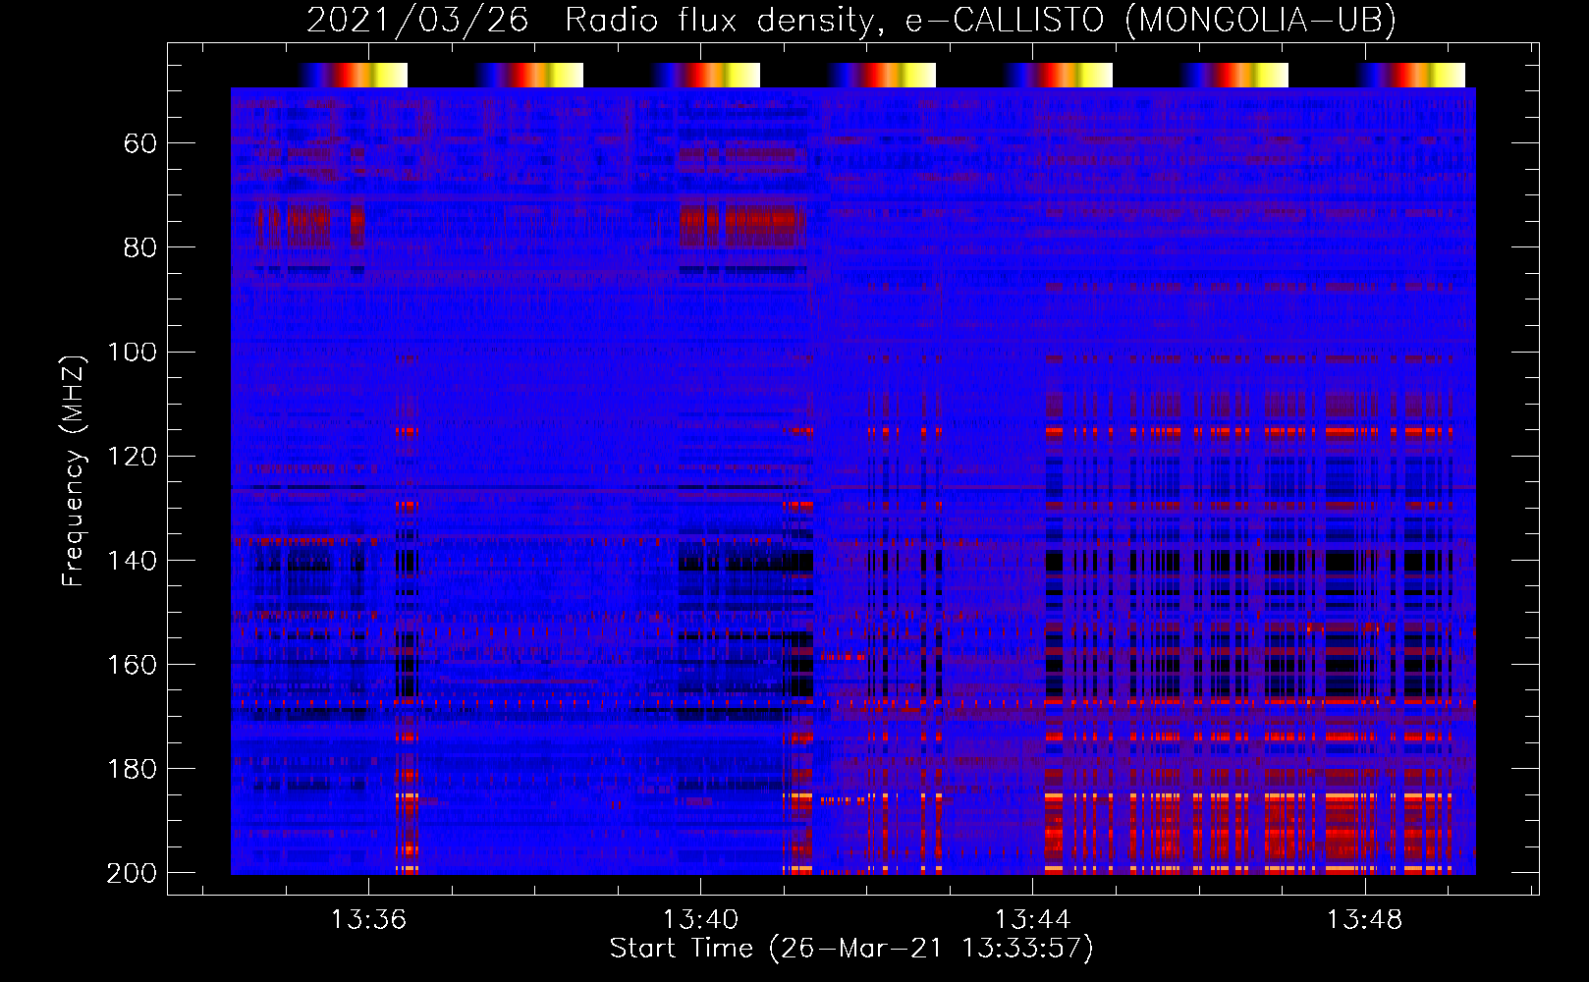Click the 13:44 time tick label
Screen dimensions: 1589x982
pos(1032,920)
